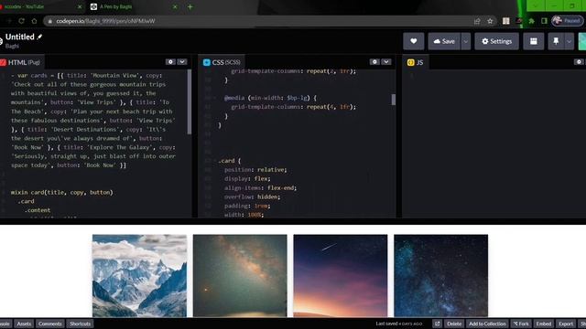Open the Embed option
Screen dimensions: 586x329
coord(544,324)
